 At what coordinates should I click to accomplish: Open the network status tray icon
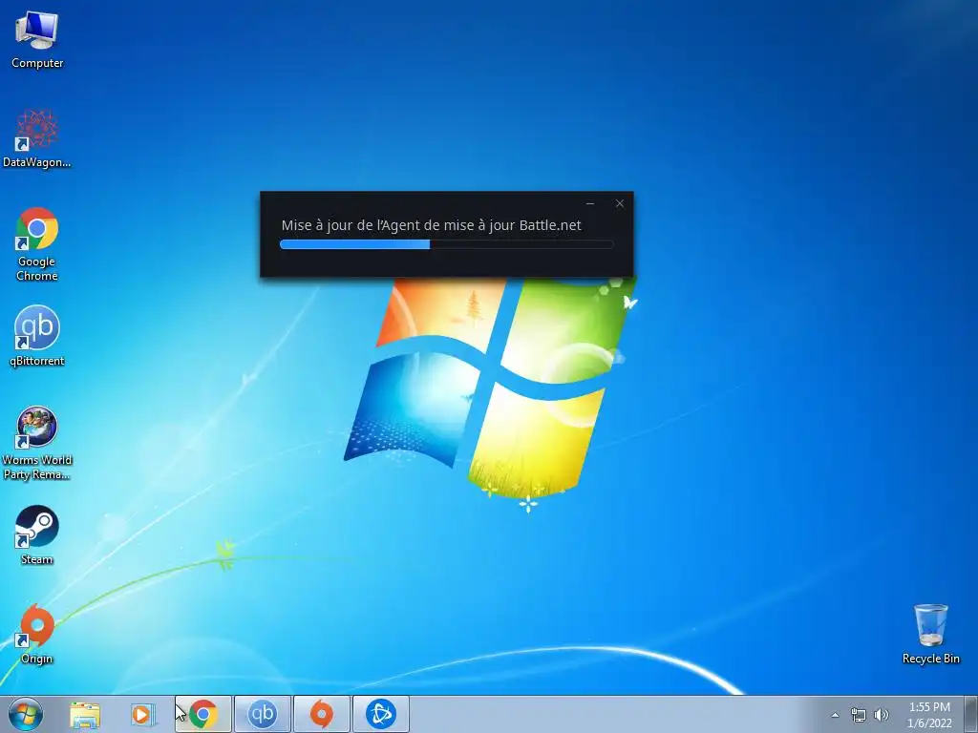click(x=859, y=715)
